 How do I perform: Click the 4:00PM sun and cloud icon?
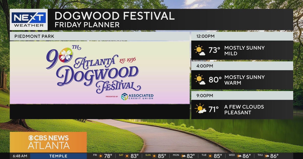200,80
